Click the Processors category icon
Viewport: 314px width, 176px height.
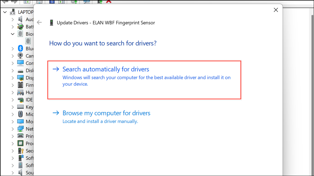21,143
